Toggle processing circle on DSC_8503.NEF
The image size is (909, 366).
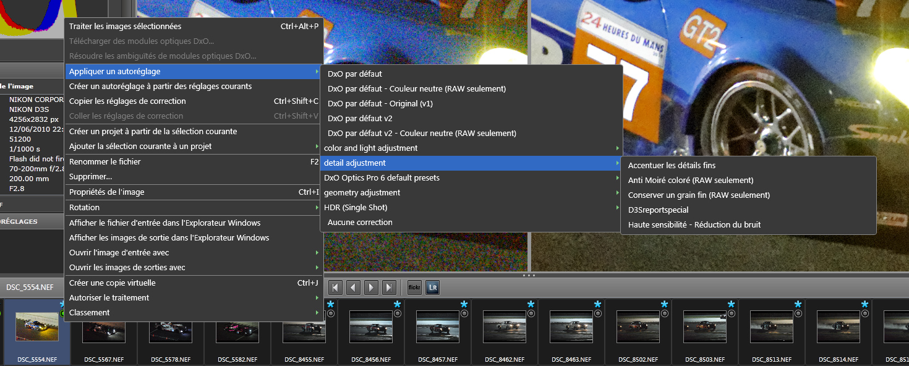pos(732,313)
